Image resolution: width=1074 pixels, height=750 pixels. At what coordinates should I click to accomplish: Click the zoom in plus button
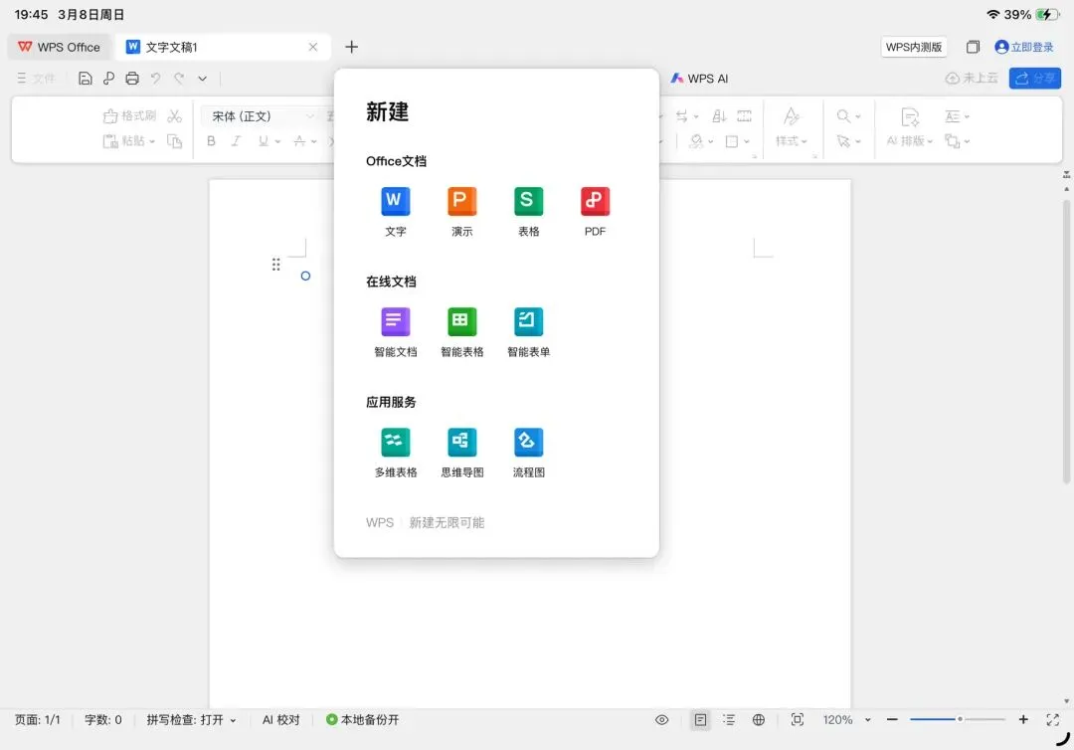1023,719
